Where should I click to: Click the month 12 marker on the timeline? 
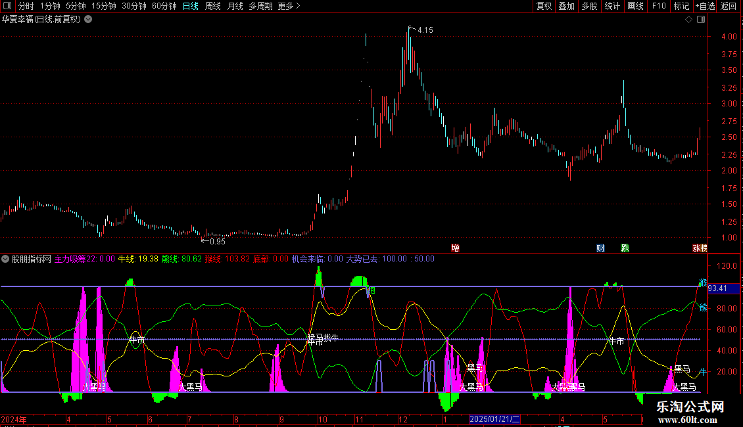(403, 419)
